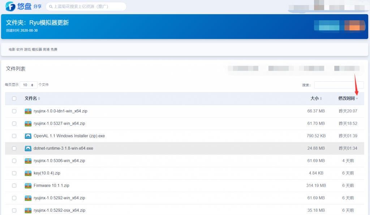Click the zip icon for ryujinx-1.0.5292-win_x64.zip
The width and height of the screenshot is (370, 215).
click(28, 198)
